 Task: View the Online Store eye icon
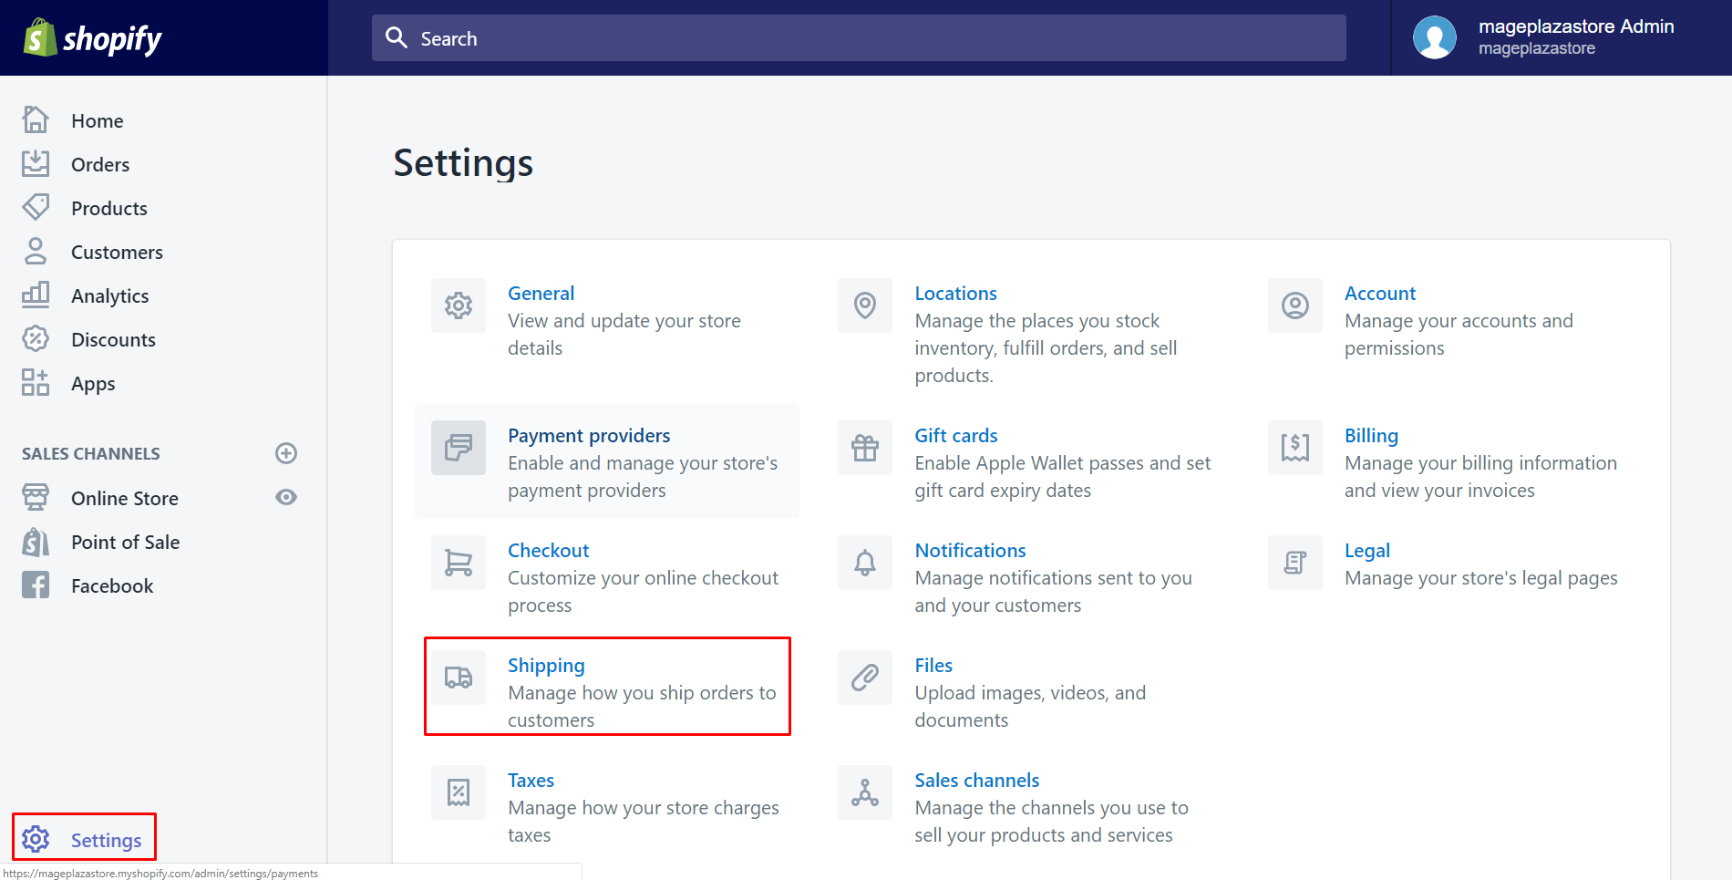click(x=286, y=497)
